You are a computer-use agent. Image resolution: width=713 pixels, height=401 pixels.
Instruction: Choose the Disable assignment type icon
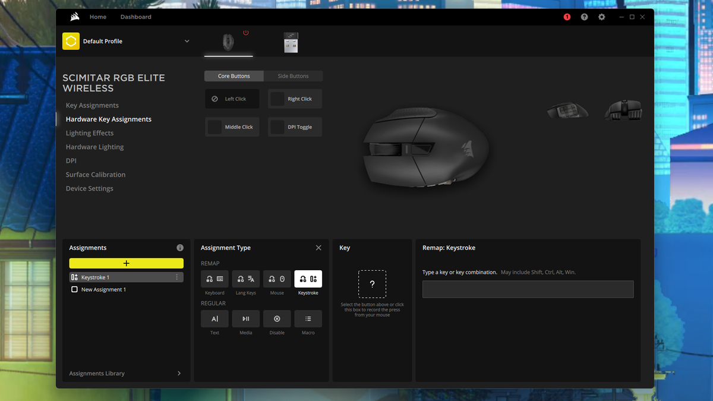tap(277, 318)
